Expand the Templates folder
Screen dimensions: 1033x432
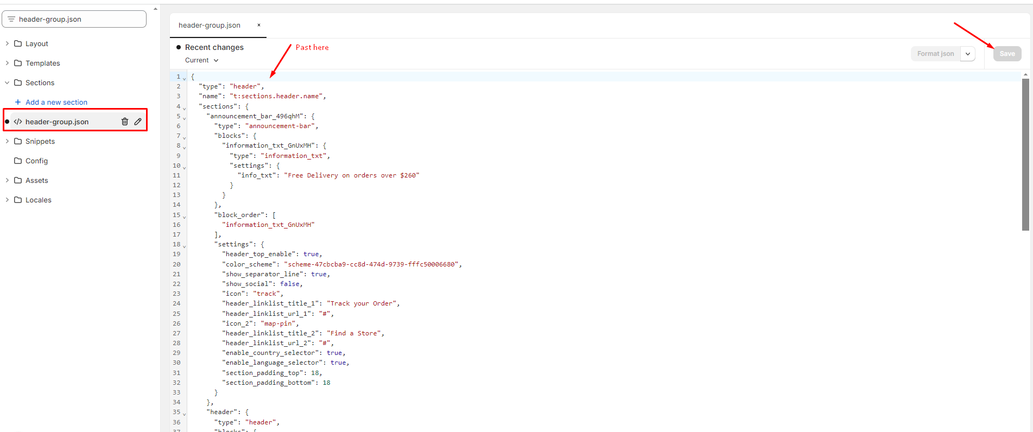(7, 63)
